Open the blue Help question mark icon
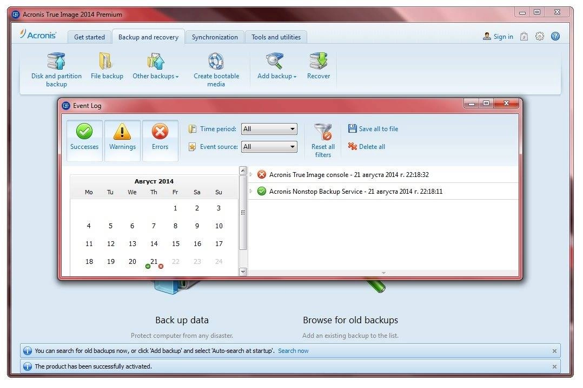The height and width of the screenshot is (388, 583). point(555,36)
